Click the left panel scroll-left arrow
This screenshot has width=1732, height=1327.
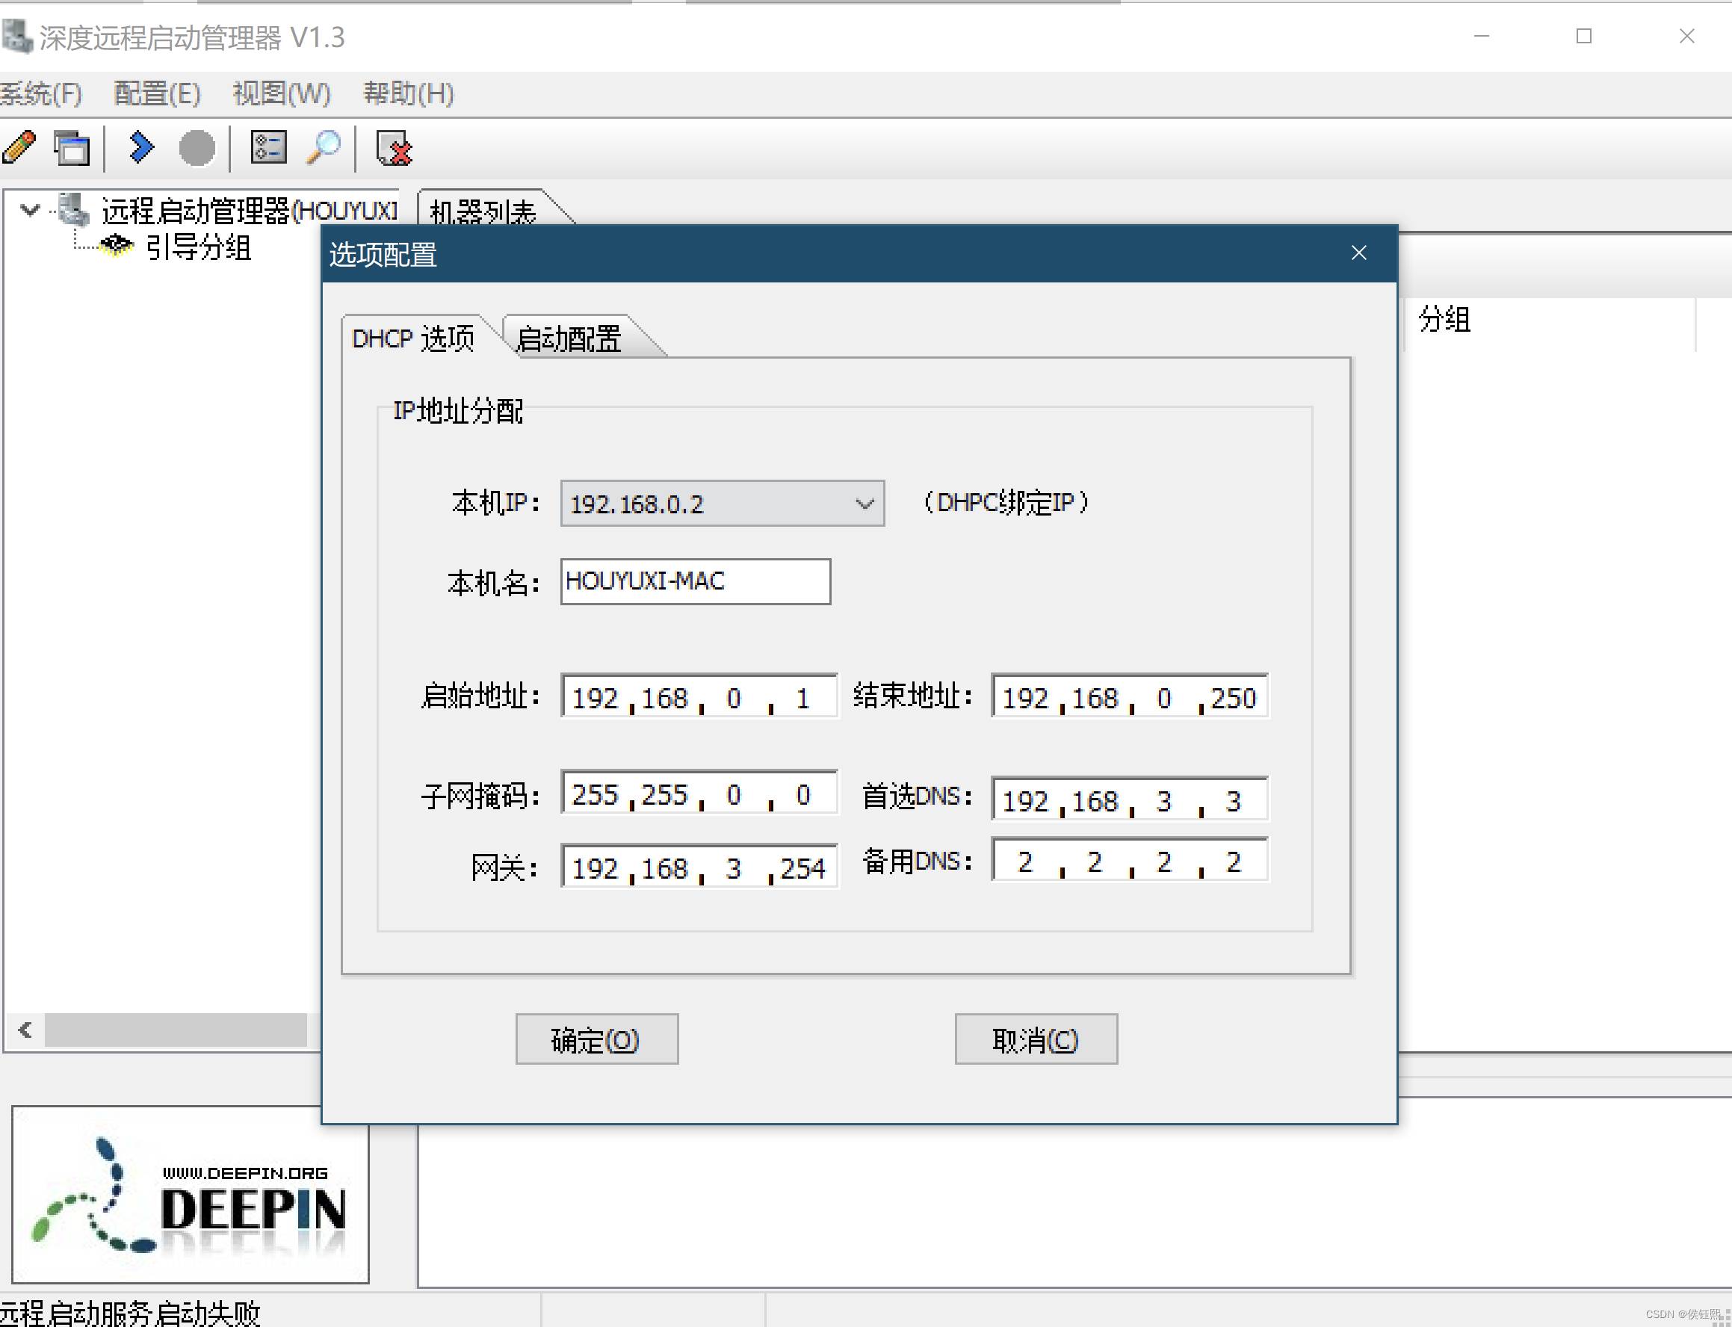(25, 1030)
